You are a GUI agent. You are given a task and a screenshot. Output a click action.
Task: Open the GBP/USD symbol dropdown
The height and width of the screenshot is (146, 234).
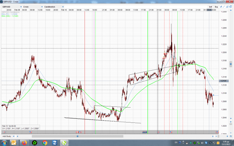point(12,7)
